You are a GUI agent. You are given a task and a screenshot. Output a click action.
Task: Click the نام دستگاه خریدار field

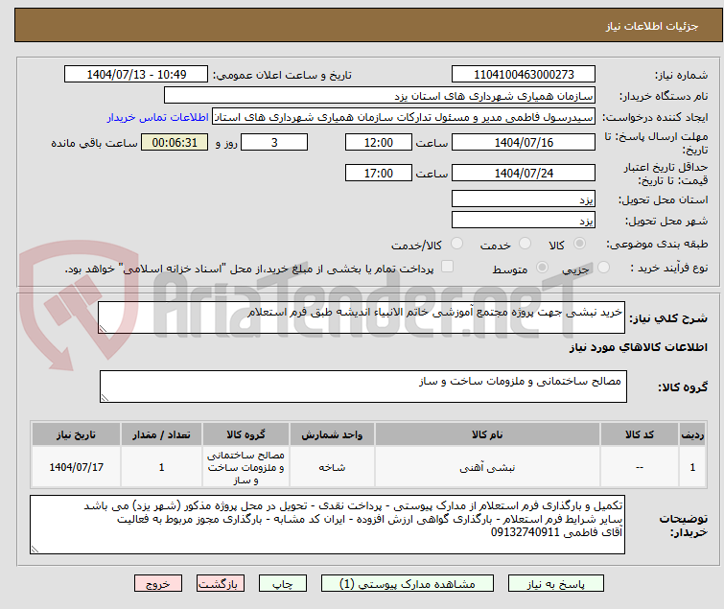tap(380, 96)
